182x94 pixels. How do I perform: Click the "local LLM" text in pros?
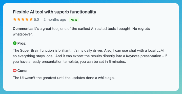157,51
